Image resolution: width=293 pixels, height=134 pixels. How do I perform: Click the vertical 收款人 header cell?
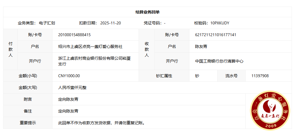tap(147, 49)
